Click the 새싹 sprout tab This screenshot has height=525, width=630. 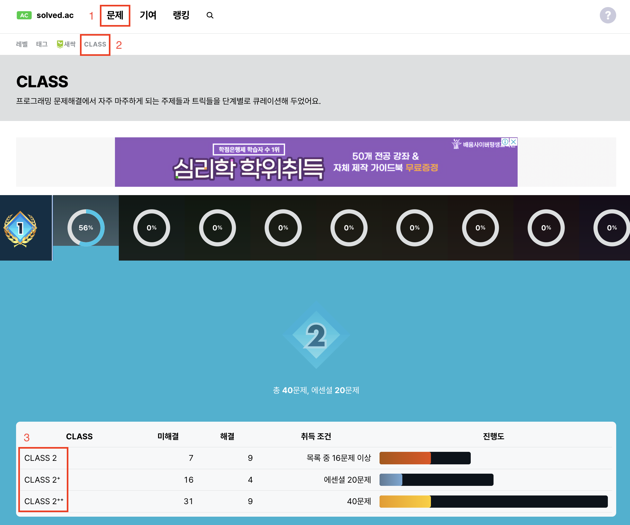tap(66, 44)
